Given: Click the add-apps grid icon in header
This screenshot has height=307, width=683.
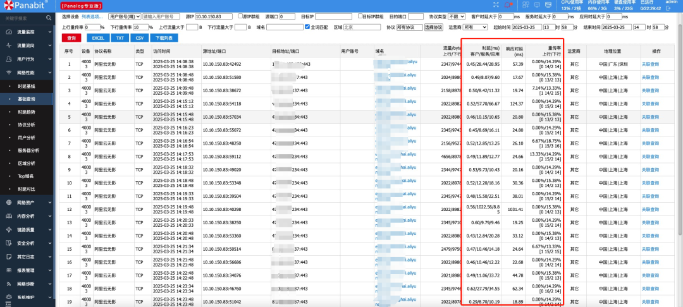Looking at the screenshot, I should coord(526,5).
